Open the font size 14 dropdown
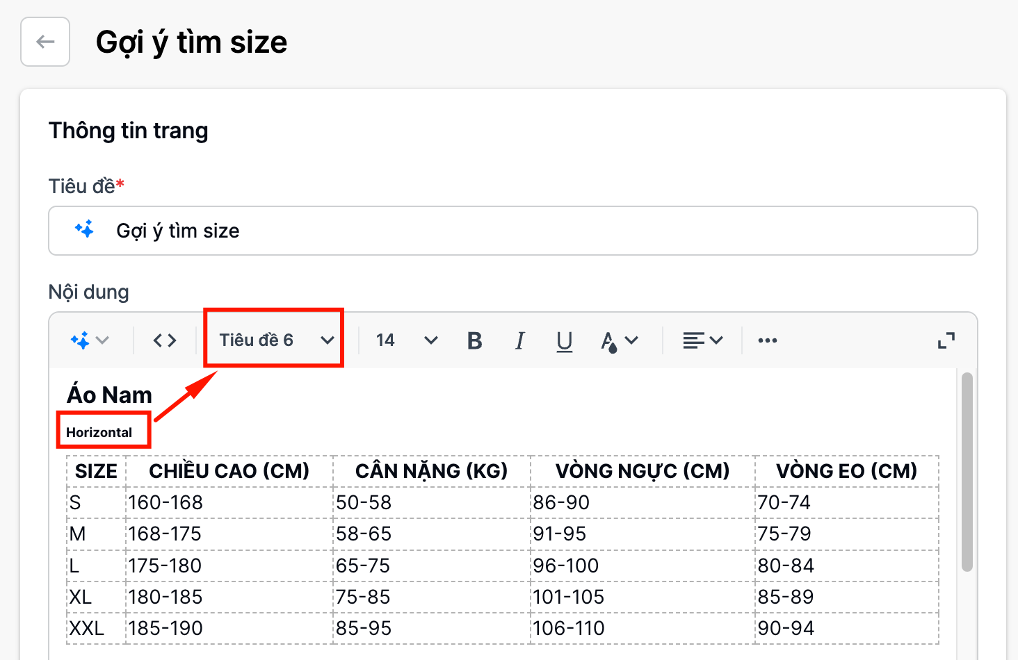The width and height of the screenshot is (1018, 660). pyautogui.click(x=407, y=340)
